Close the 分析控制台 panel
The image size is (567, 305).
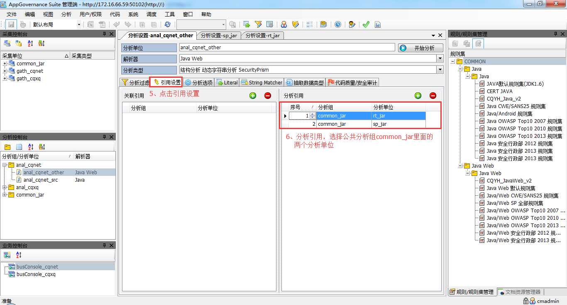click(111, 137)
